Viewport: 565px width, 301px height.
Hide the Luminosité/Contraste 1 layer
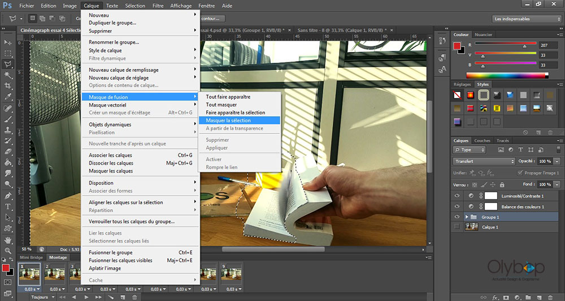click(x=457, y=196)
